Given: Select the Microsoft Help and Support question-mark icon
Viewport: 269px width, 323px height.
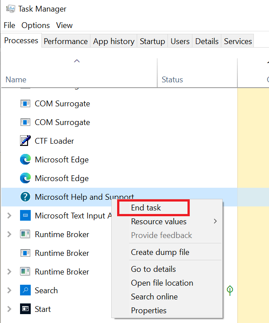Looking at the screenshot, I should pyautogui.click(x=25, y=197).
